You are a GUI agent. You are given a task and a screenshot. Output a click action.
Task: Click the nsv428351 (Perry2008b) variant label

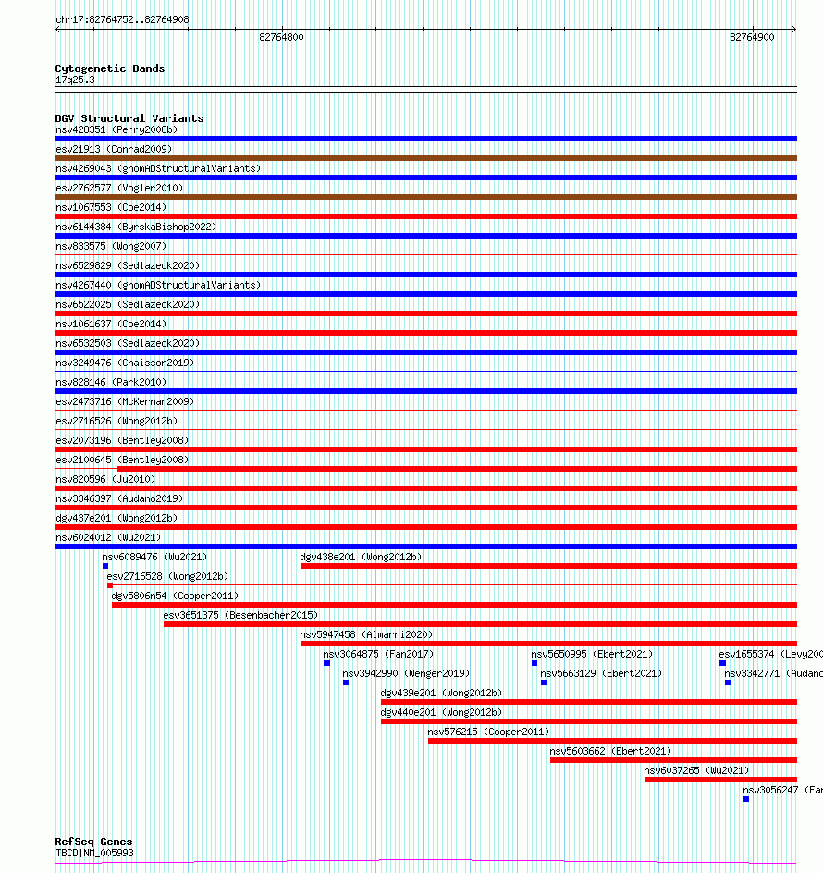tap(117, 129)
